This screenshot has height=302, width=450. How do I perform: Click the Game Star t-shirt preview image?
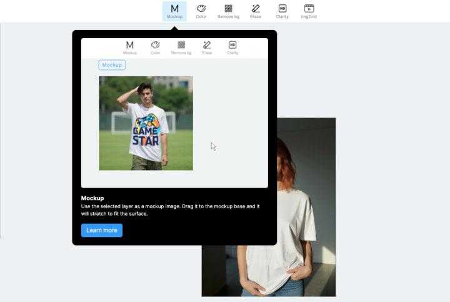[x=146, y=123]
